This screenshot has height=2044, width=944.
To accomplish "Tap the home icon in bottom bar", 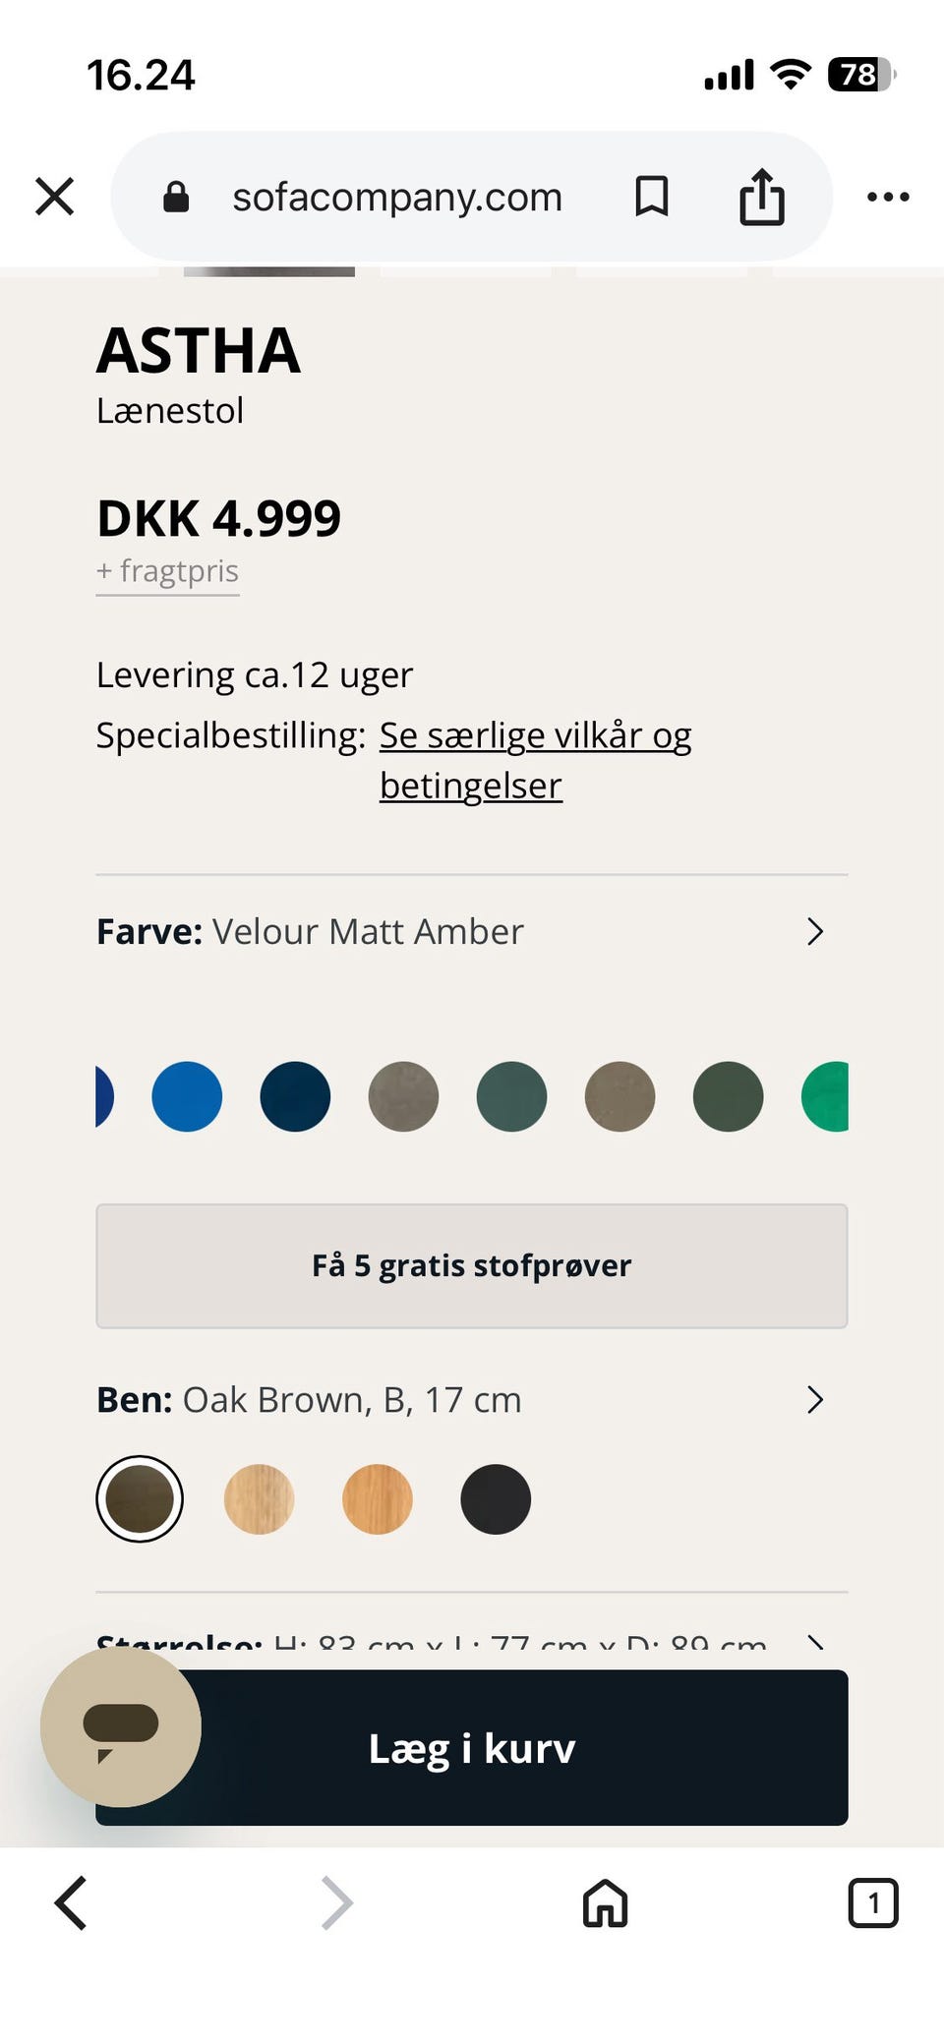I will tap(605, 1902).
